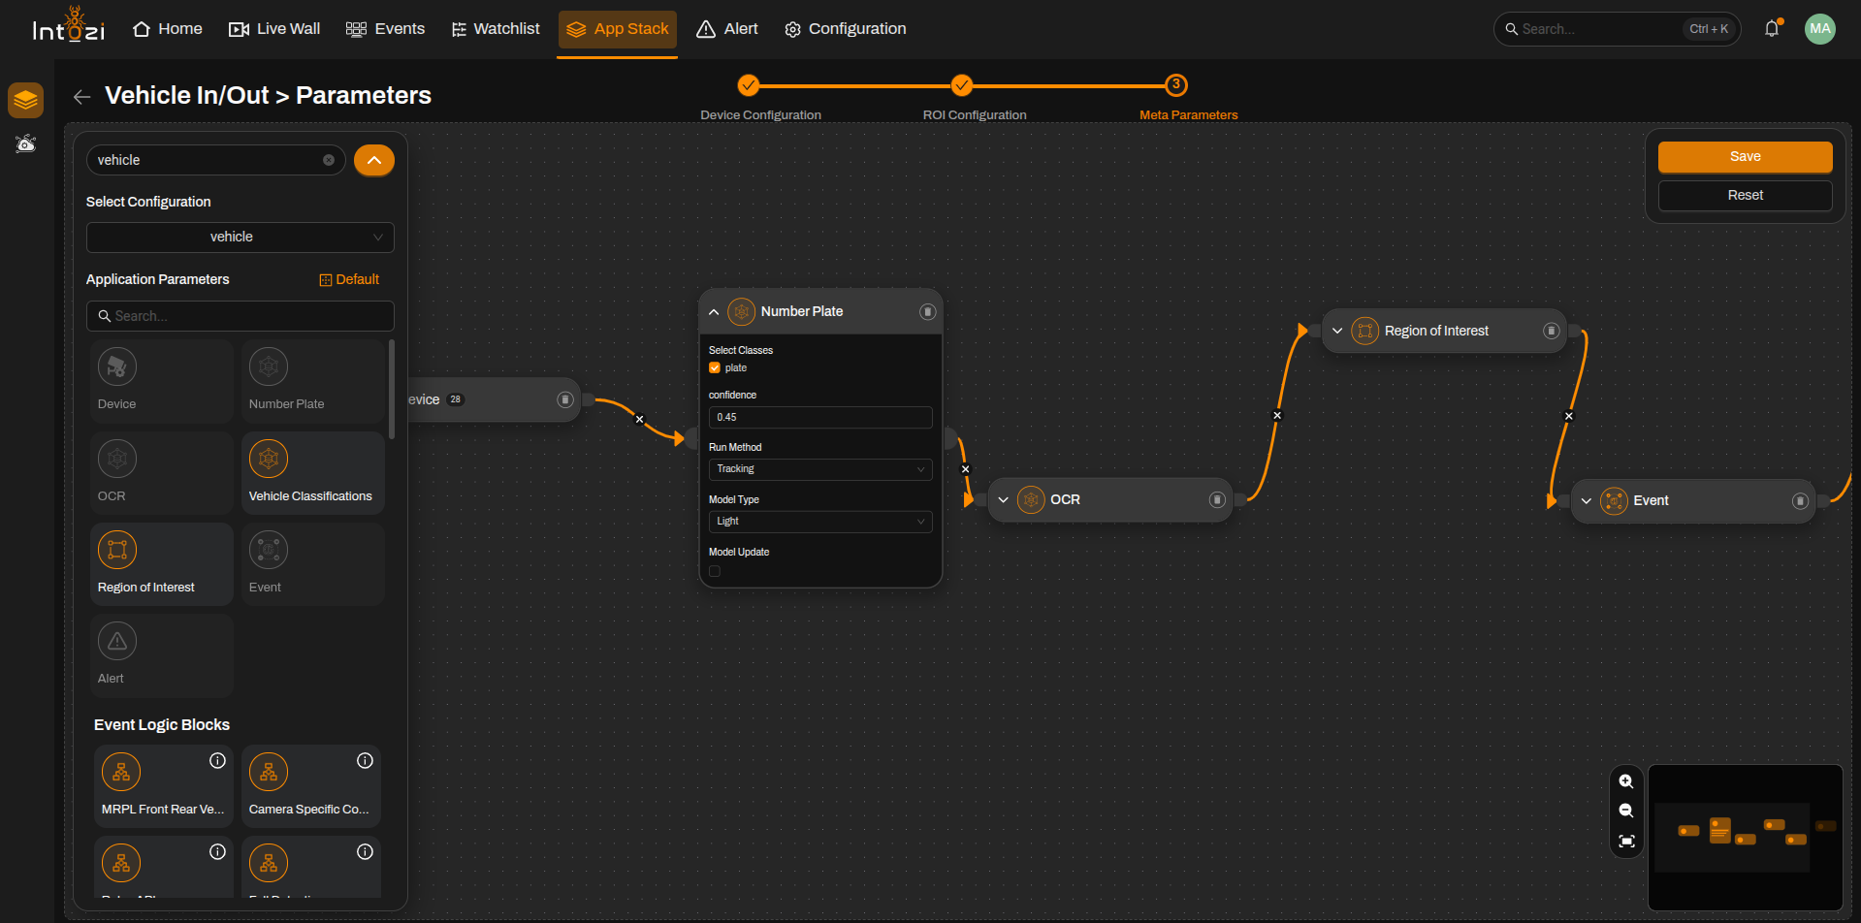Fit the canvas view to screen
Image resolution: width=1861 pixels, height=923 pixels.
coord(1626,842)
